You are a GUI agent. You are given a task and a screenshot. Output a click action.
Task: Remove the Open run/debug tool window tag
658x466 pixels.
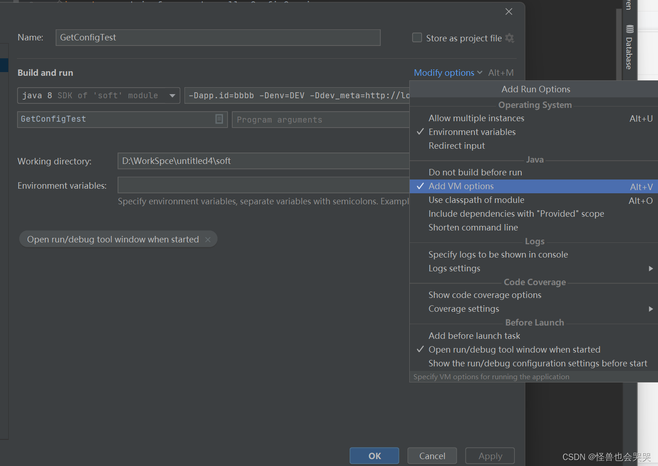coord(208,239)
